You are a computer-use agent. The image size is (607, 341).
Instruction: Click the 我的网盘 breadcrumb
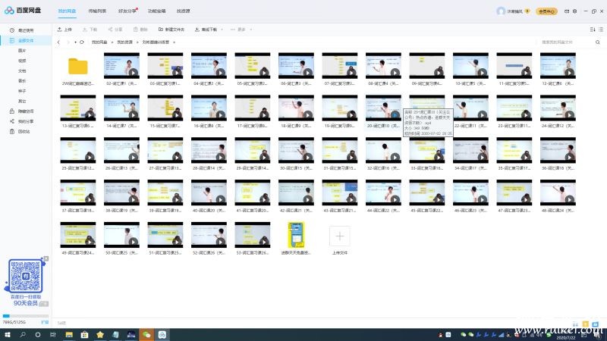[99, 42]
